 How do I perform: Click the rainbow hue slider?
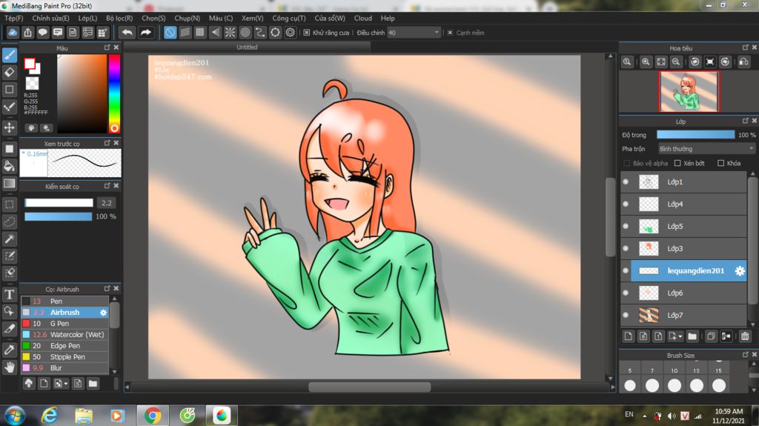point(114,93)
